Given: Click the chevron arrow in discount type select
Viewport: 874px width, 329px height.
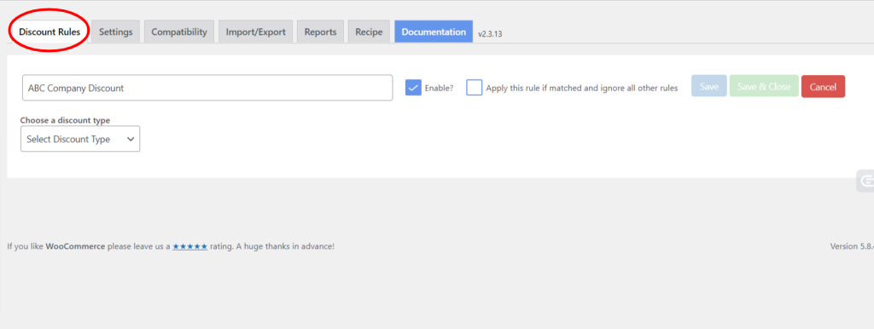Looking at the screenshot, I should coord(131,139).
